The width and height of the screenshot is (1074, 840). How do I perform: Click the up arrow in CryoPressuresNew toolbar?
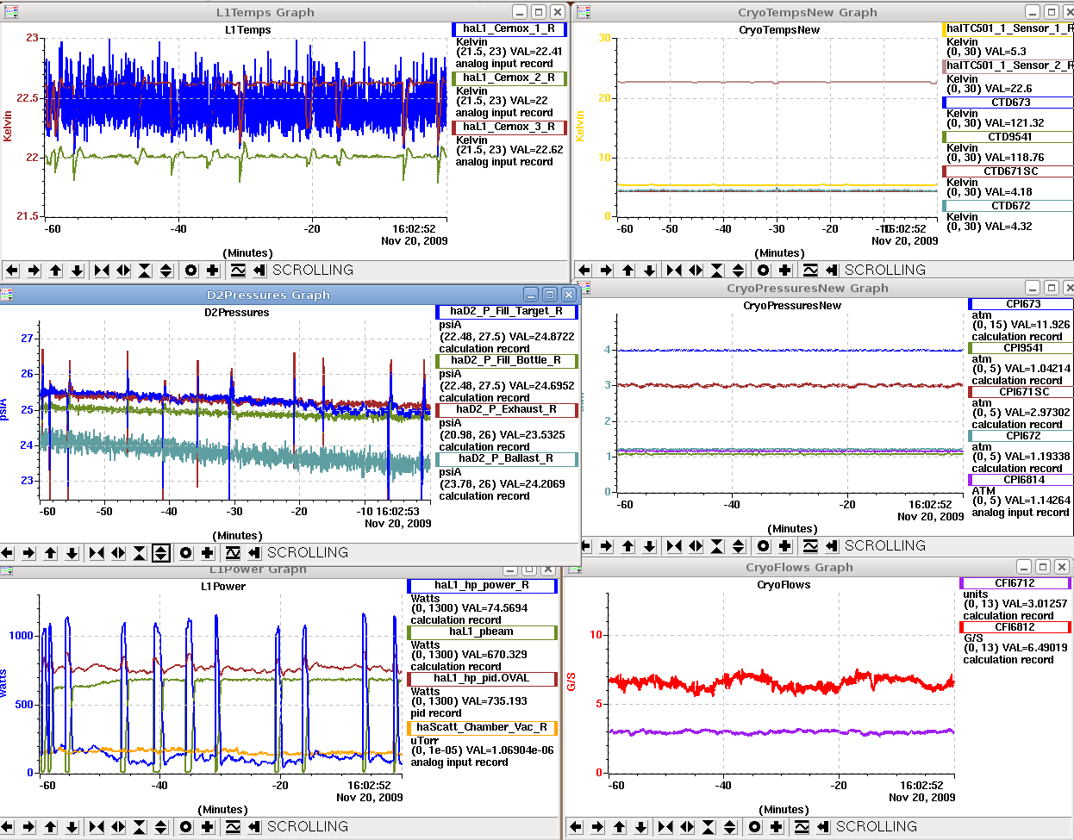[628, 546]
